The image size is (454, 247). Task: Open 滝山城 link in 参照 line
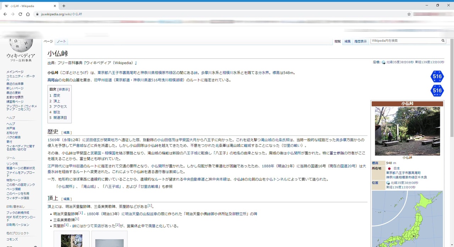[x=89, y=186]
